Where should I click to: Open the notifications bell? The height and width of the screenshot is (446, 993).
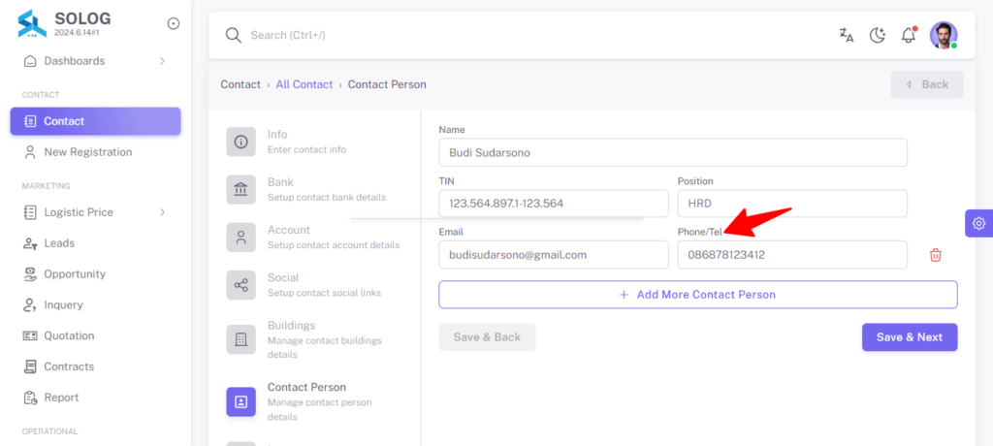[909, 35]
